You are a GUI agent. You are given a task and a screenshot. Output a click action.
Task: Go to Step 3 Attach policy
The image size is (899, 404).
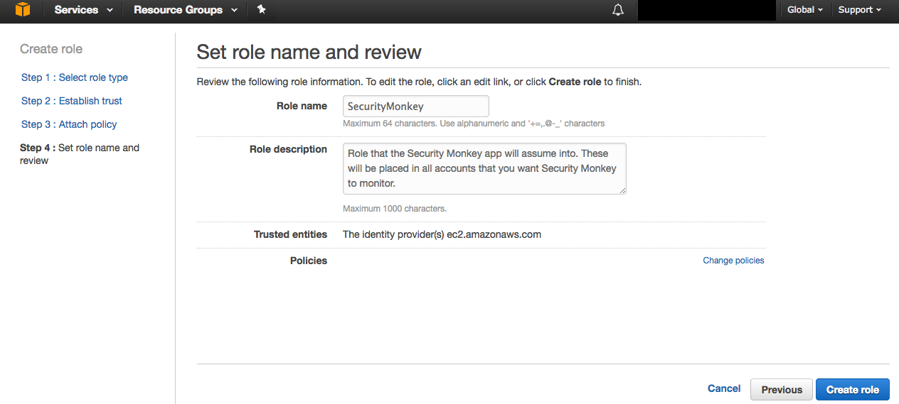(69, 124)
